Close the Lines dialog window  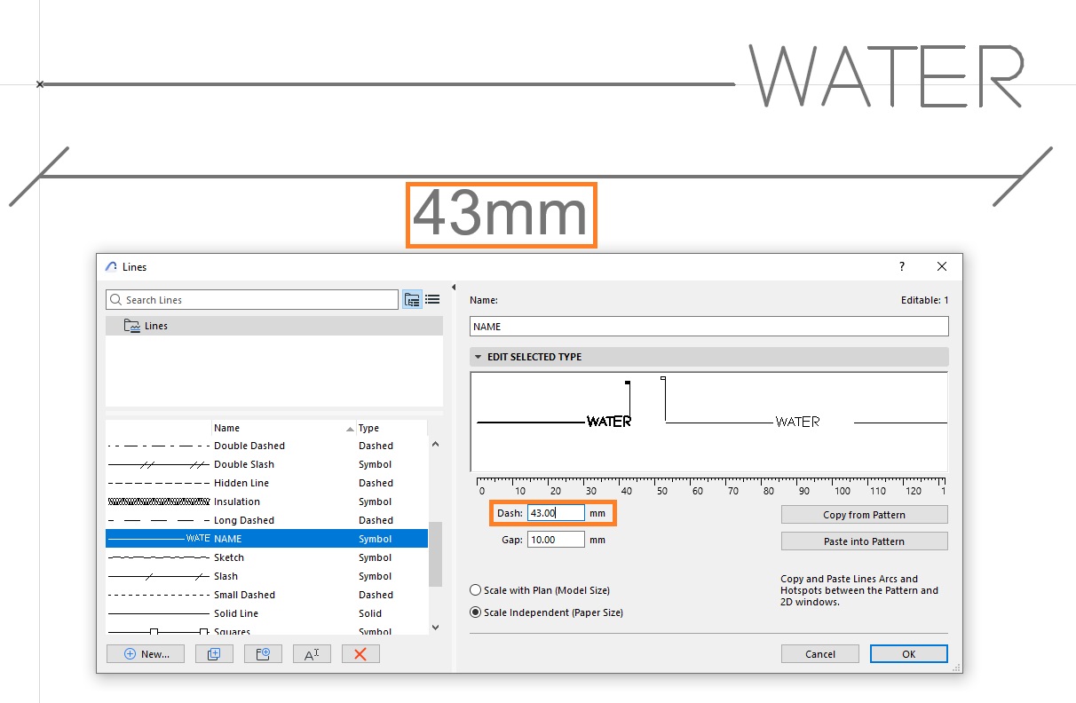click(942, 266)
